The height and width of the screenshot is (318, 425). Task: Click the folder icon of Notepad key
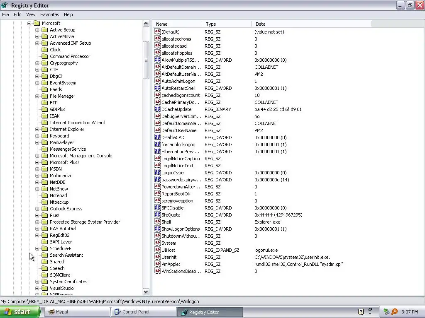point(45,195)
